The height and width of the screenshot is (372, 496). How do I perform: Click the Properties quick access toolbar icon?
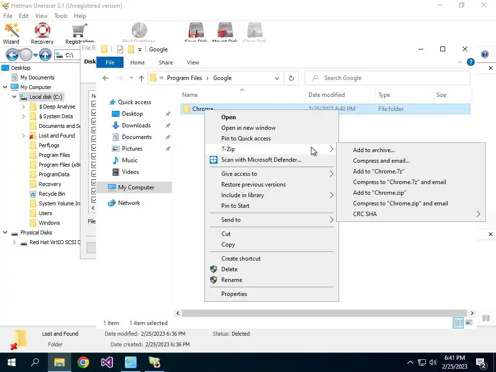(x=120, y=49)
